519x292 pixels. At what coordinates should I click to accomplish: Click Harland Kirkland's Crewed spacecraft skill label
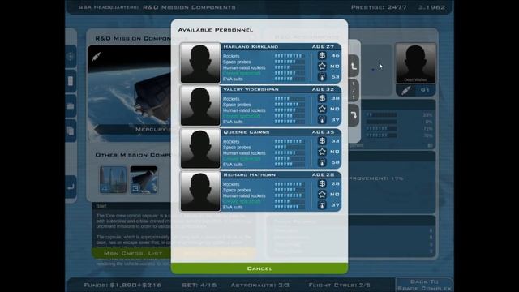[242, 73]
